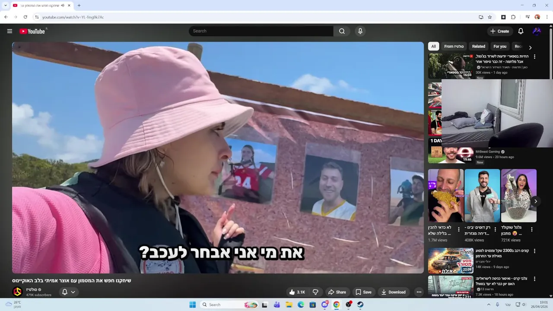Open the Chrome three-dot menu
The width and height of the screenshot is (553, 311).
tap(547, 17)
